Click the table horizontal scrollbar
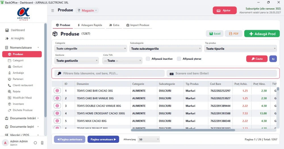Viewport: 284px width, 149px height. [183, 130]
